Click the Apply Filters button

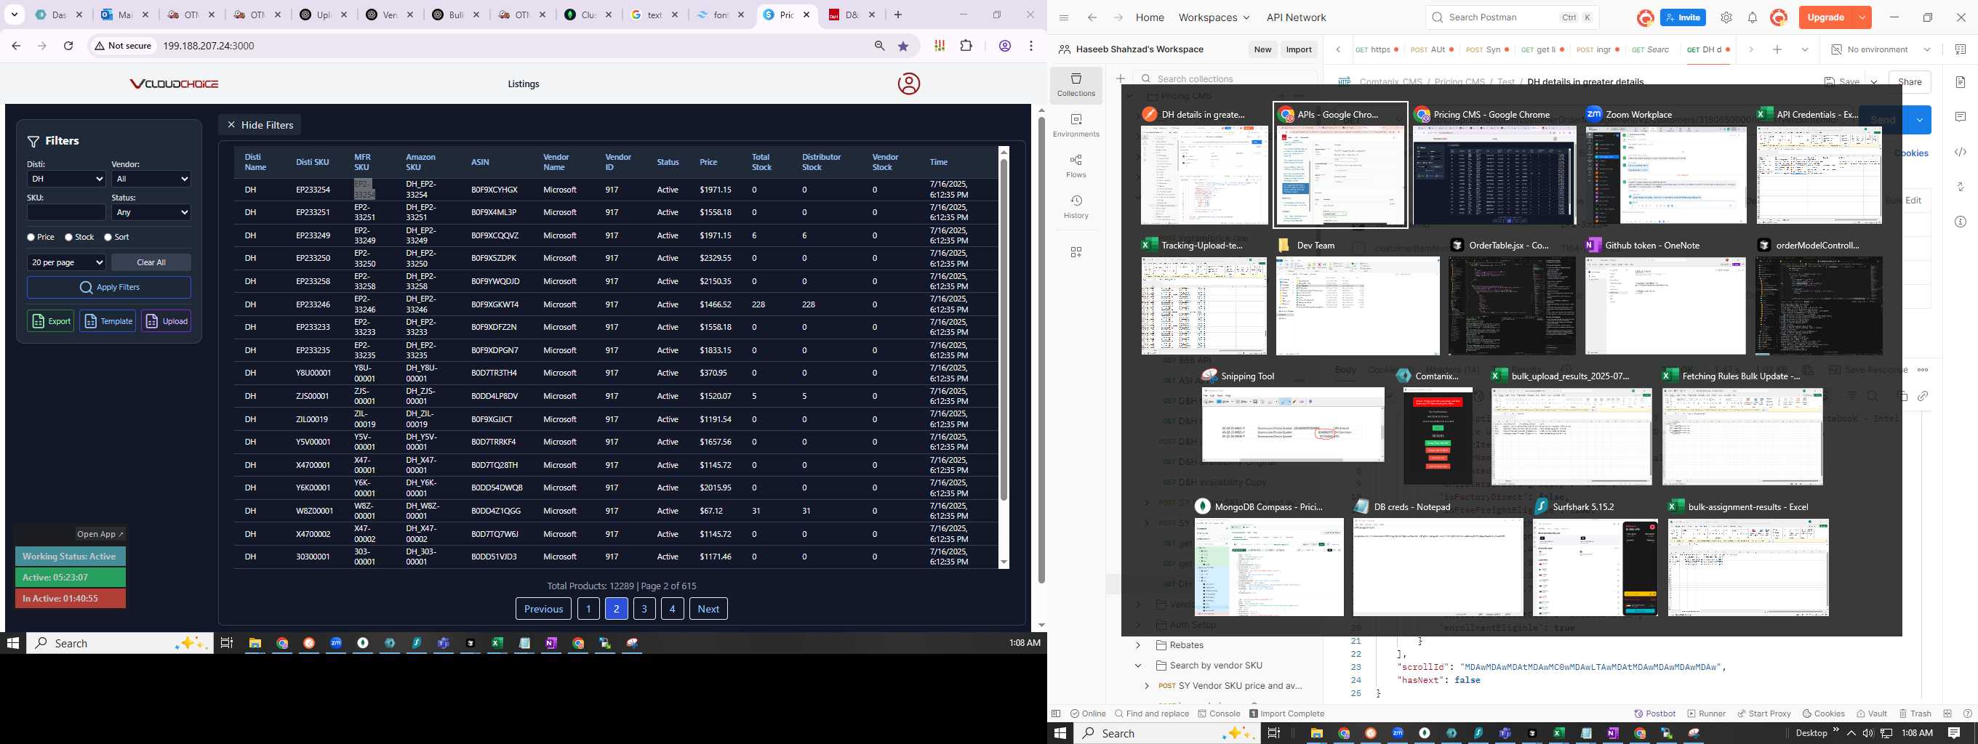pyautogui.click(x=109, y=288)
